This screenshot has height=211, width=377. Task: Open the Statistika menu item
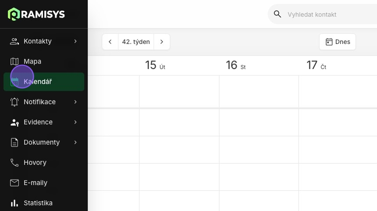44,203
